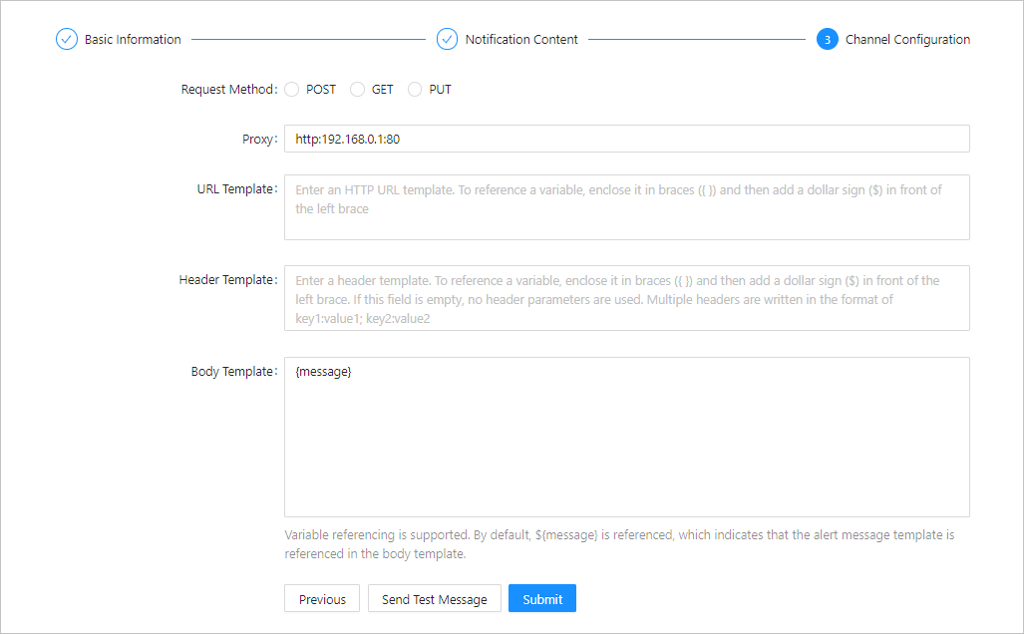
Task: Open Channel Configuration step label
Action: click(x=907, y=39)
